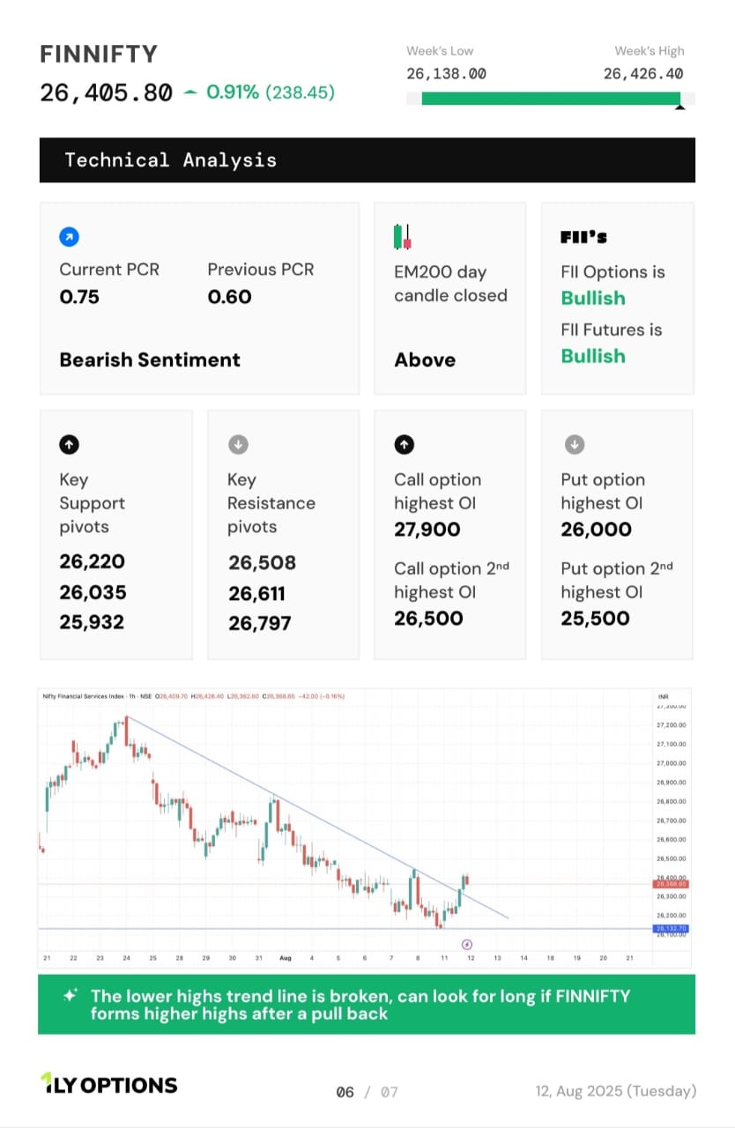Click the black up-arrow icon above Key Support pivots
The image size is (735, 1128).
pos(69,444)
